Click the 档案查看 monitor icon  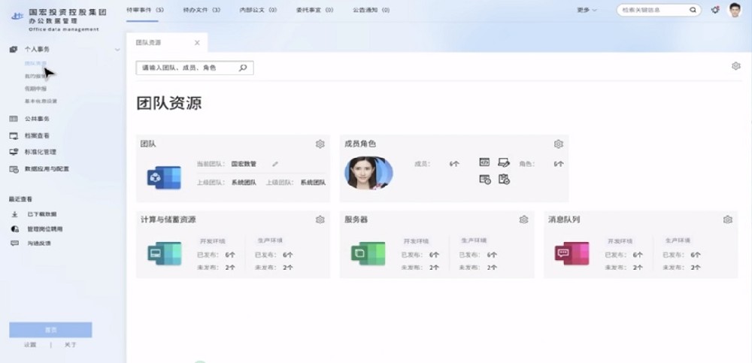click(14, 136)
